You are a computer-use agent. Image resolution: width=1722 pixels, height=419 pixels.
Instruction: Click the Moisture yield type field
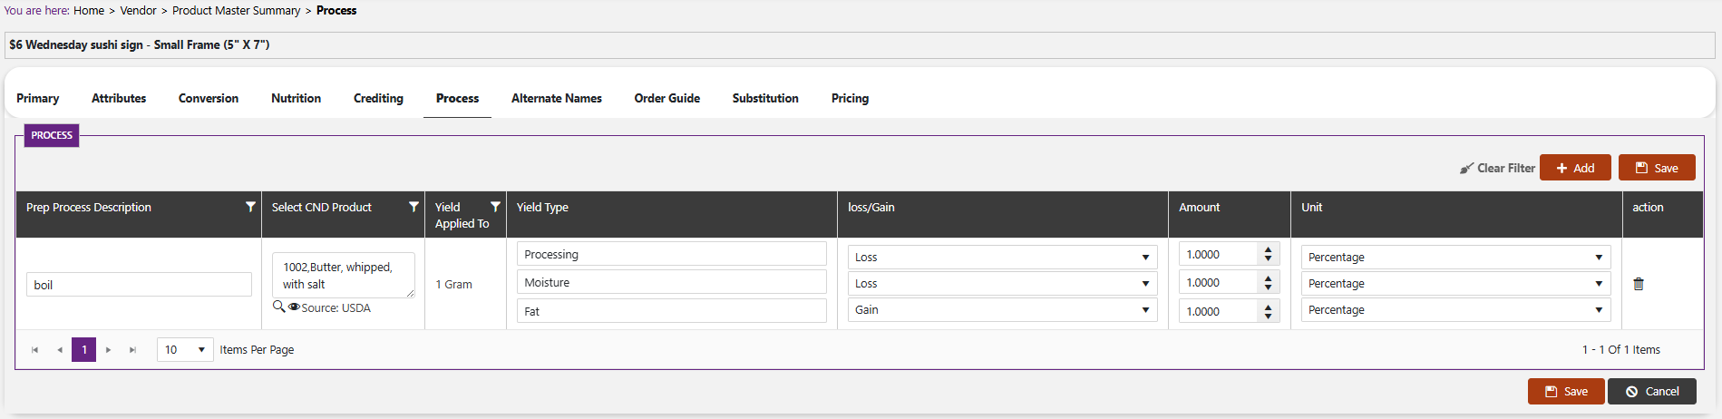click(672, 282)
